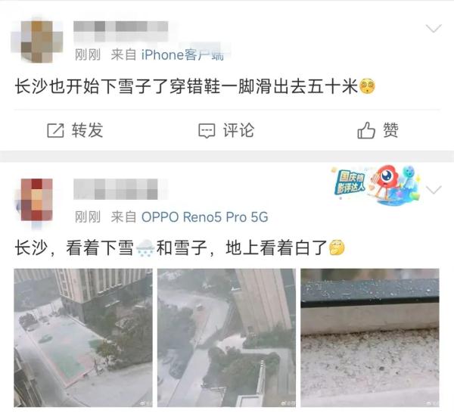
Task: Select the 转发 label on first post
Action: coord(88,130)
